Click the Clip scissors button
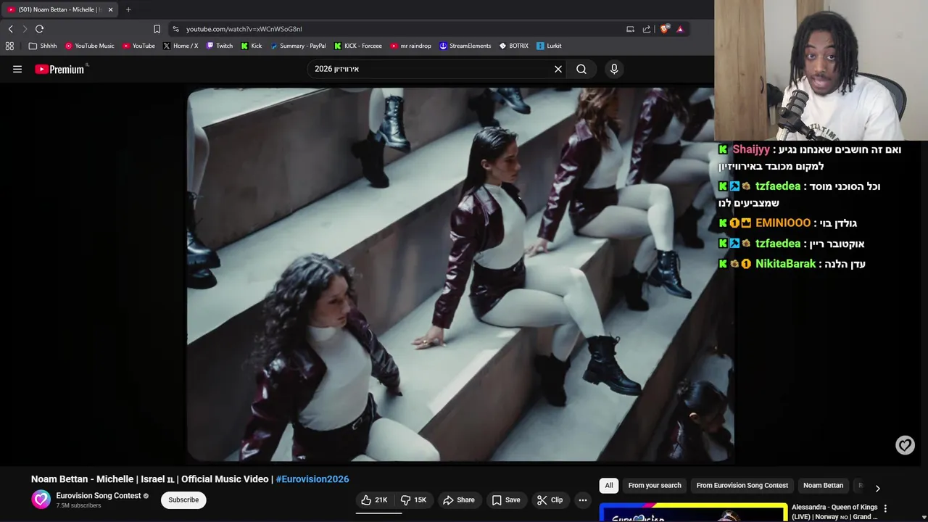This screenshot has height=522, width=928. tap(550, 500)
